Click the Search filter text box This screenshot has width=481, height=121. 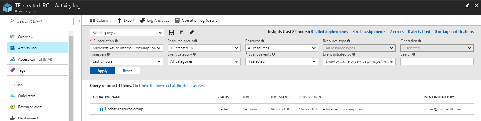coord(437,61)
